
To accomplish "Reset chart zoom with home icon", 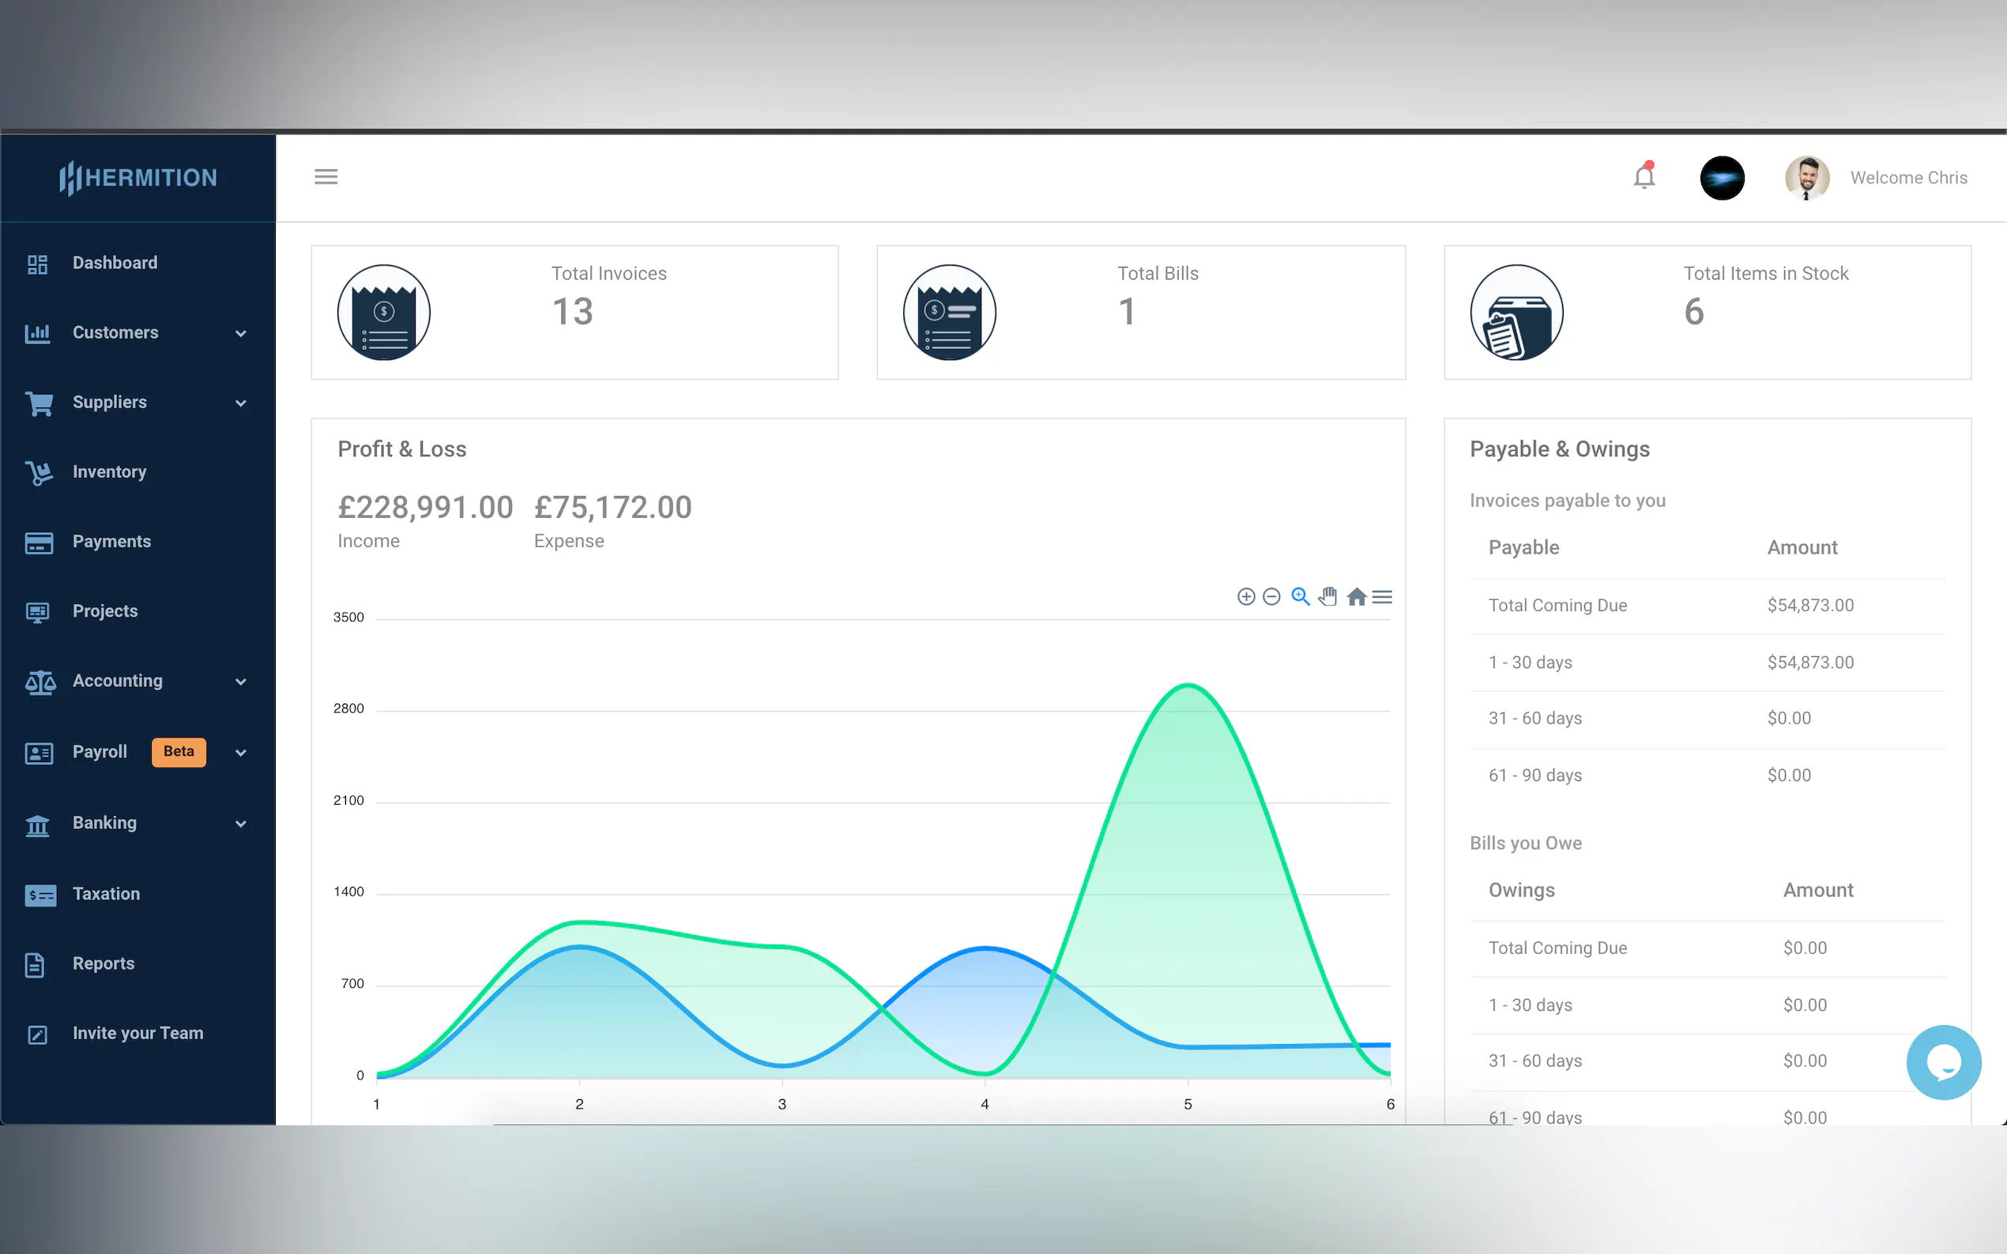I will click(1357, 597).
